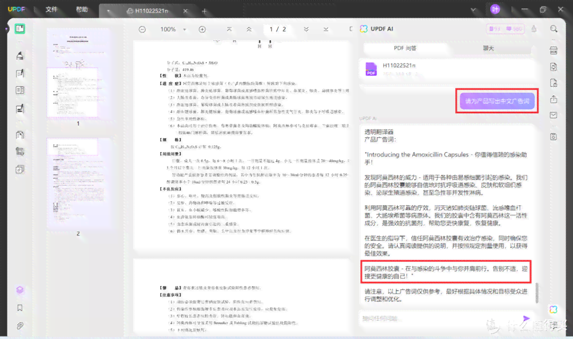Screen dimensions: 573x339
Task: Open the search magnifier icon
Action: pos(553,29)
